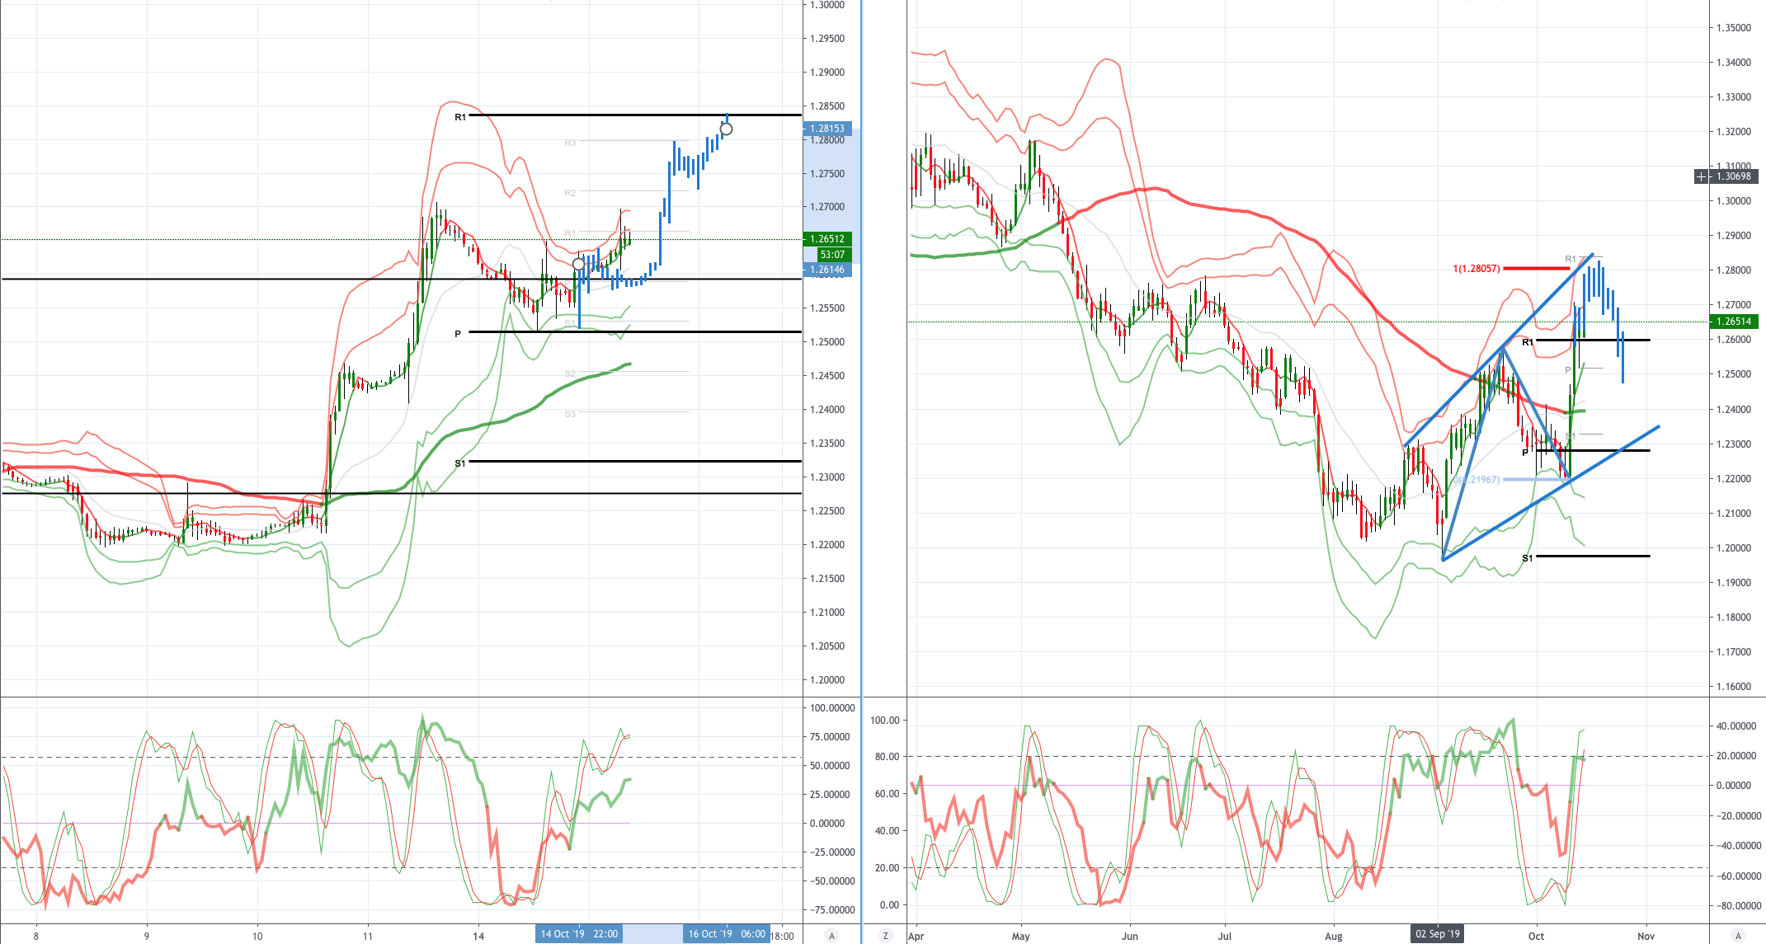Click the 53:07 countdown label
Image resolution: width=1766 pixels, height=944 pixels.
point(833,255)
